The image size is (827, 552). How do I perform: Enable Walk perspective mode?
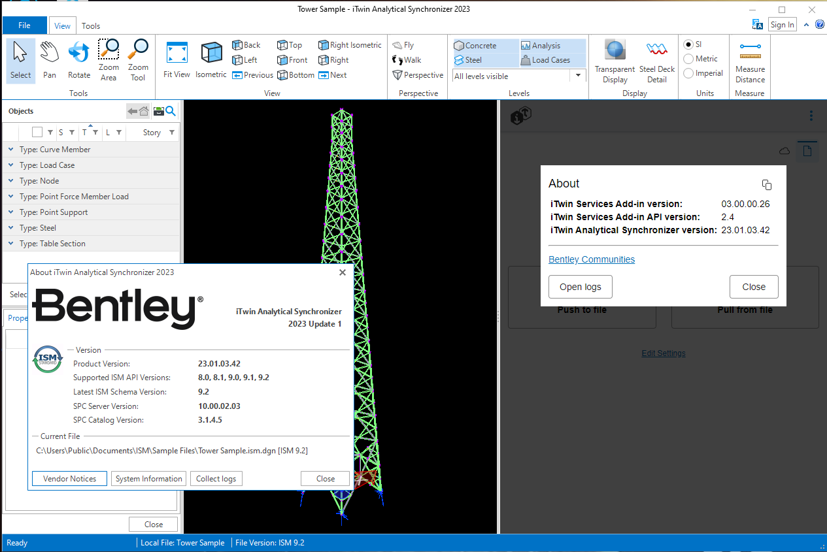pos(407,60)
